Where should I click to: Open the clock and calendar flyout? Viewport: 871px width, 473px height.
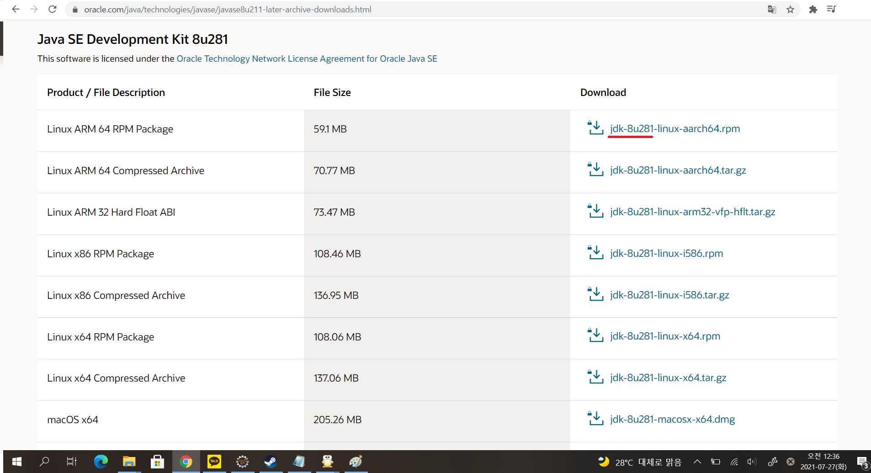pos(823,462)
